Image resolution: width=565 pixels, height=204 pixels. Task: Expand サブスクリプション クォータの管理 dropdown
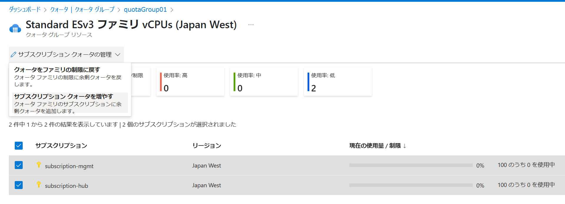point(66,55)
